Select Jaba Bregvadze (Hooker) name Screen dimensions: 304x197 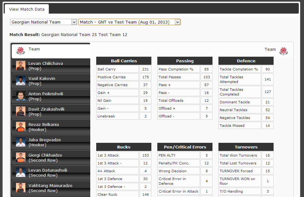[45, 142]
